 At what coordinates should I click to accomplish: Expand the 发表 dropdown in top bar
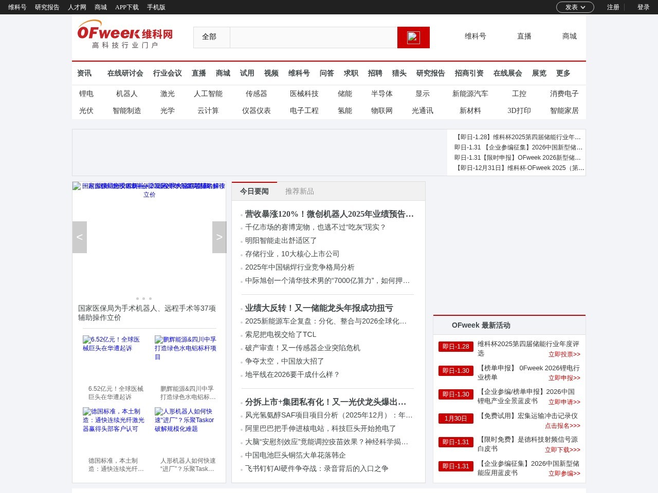(x=575, y=7)
